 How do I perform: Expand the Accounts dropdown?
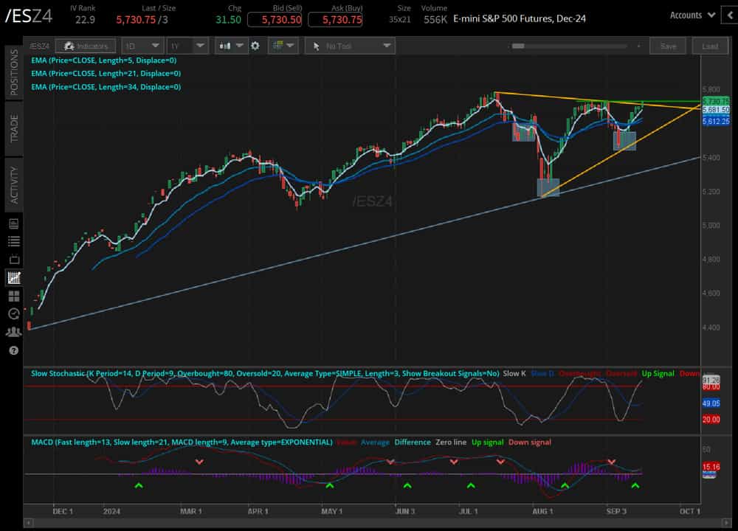(x=692, y=15)
